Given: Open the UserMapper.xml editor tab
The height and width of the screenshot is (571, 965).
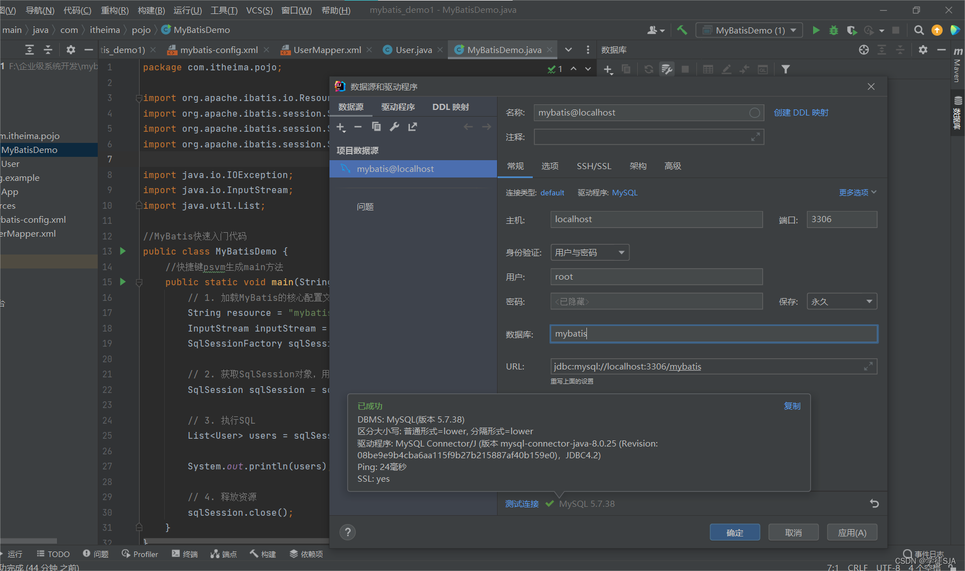Looking at the screenshot, I should [x=327, y=50].
